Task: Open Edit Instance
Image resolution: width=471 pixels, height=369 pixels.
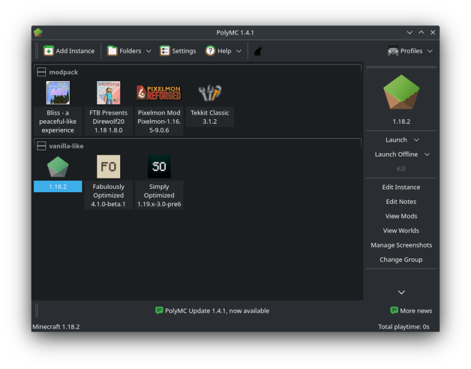Action: pos(401,187)
